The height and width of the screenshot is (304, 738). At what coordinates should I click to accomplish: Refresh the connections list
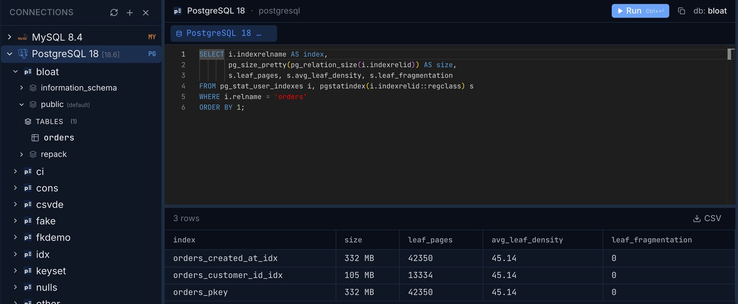click(x=114, y=12)
